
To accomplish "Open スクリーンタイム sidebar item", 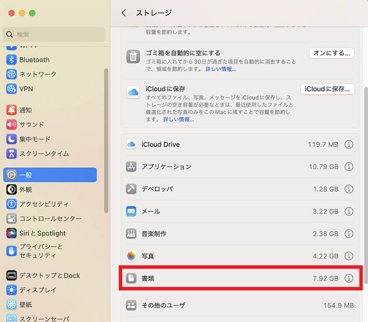I will pos(44,154).
